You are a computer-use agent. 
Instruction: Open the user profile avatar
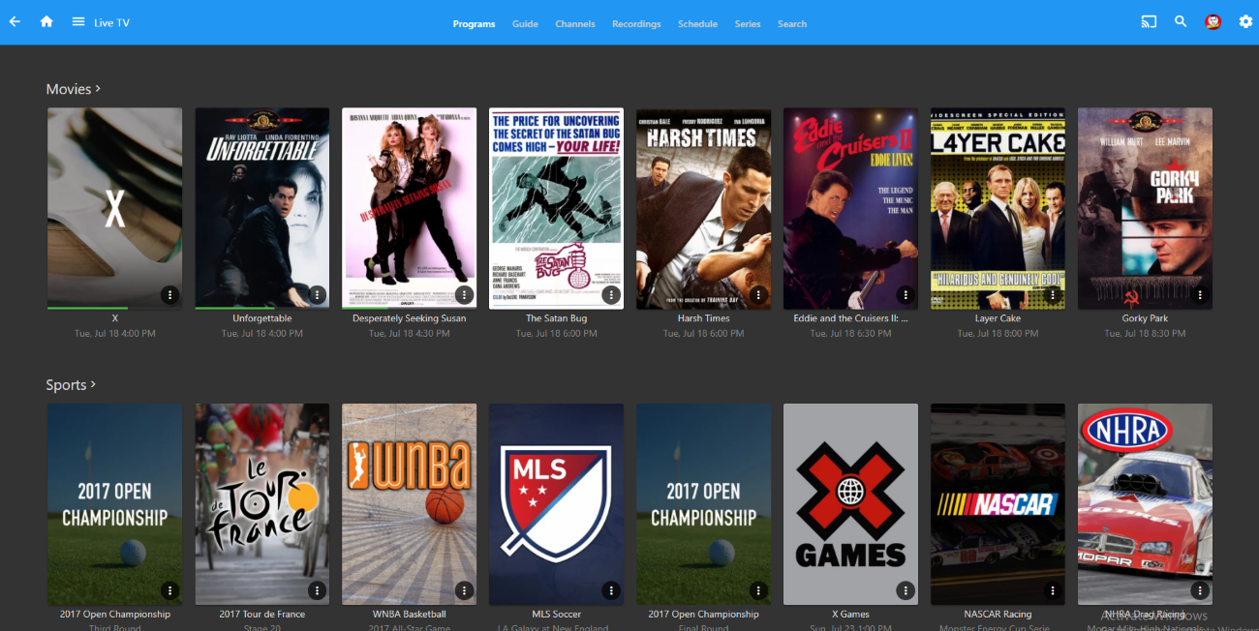pyautogui.click(x=1213, y=22)
